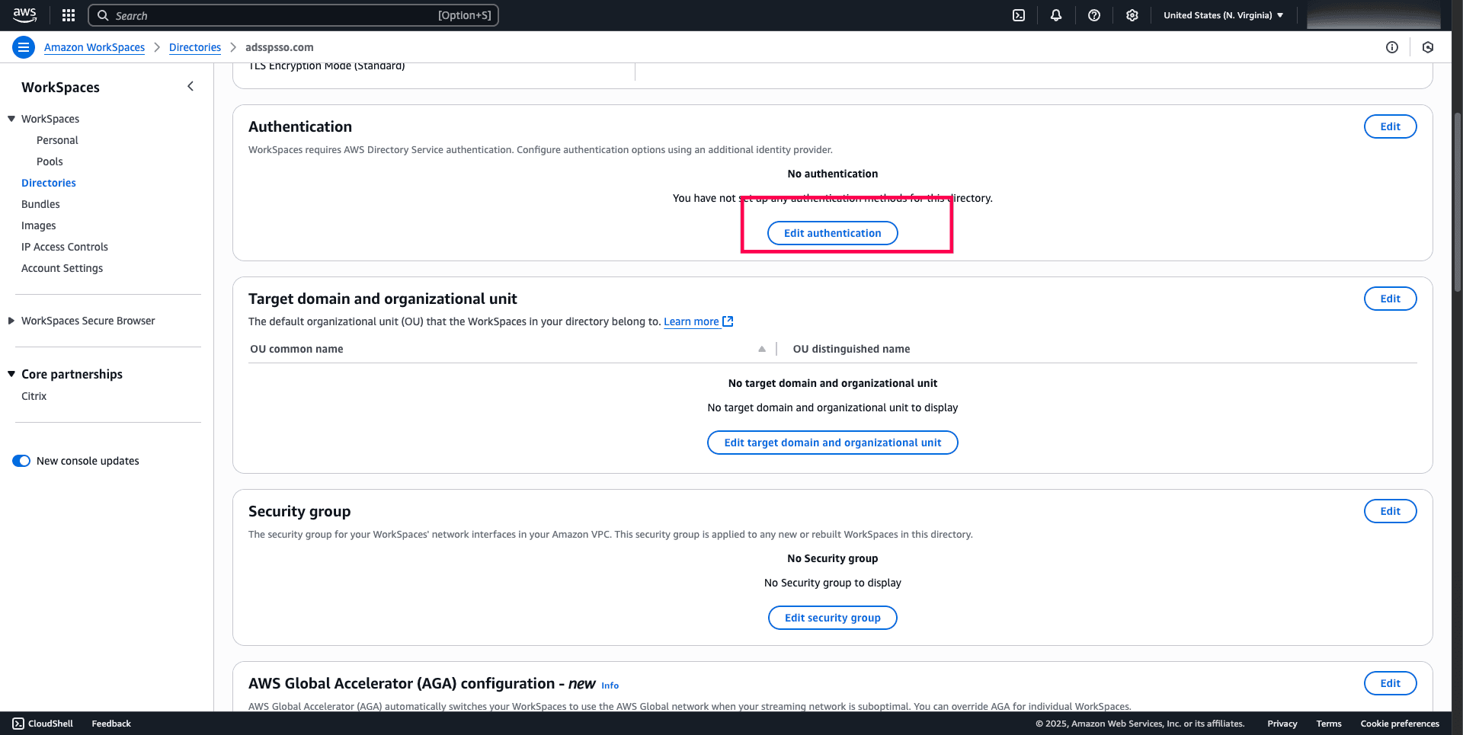
Task: Click the page vertical scrollbar
Action: 1458,202
